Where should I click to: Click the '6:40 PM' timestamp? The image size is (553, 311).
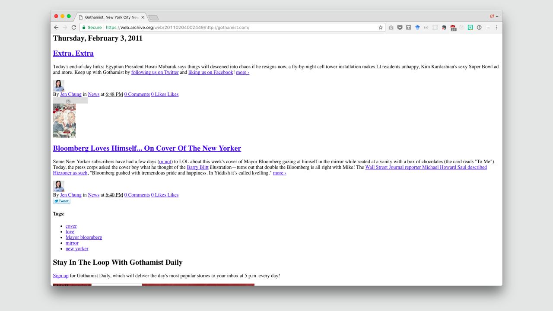(114, 195)
